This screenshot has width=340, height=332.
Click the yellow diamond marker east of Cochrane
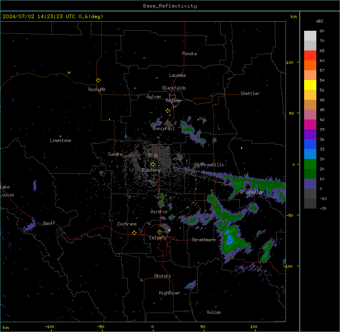tap(134, 233)
